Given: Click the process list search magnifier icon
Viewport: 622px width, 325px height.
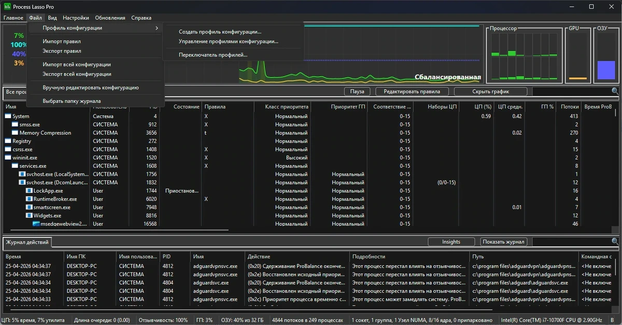Looking at the screenshot, I should pos(615,91).
